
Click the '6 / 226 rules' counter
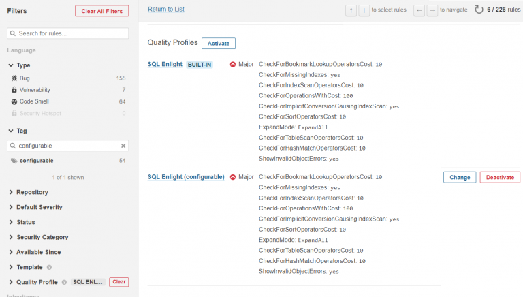click(x=504, y=10)
